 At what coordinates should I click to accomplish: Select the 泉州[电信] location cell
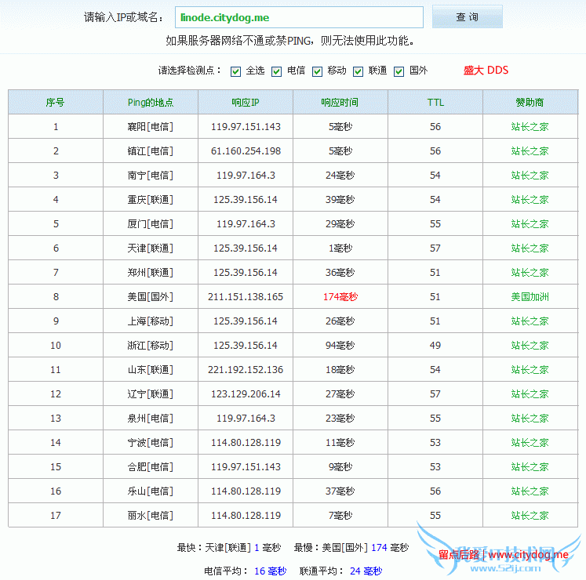click(151, 418)
